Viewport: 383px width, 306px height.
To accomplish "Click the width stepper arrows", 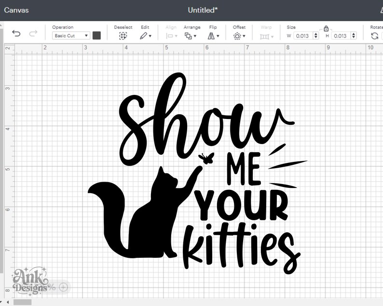I will pyautogui.click(x=316, y=36).
